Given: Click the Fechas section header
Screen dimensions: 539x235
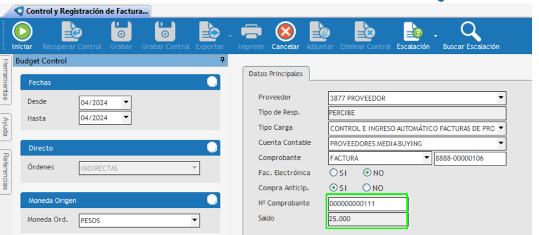Looking at the screenshot, I should [120, 82].
